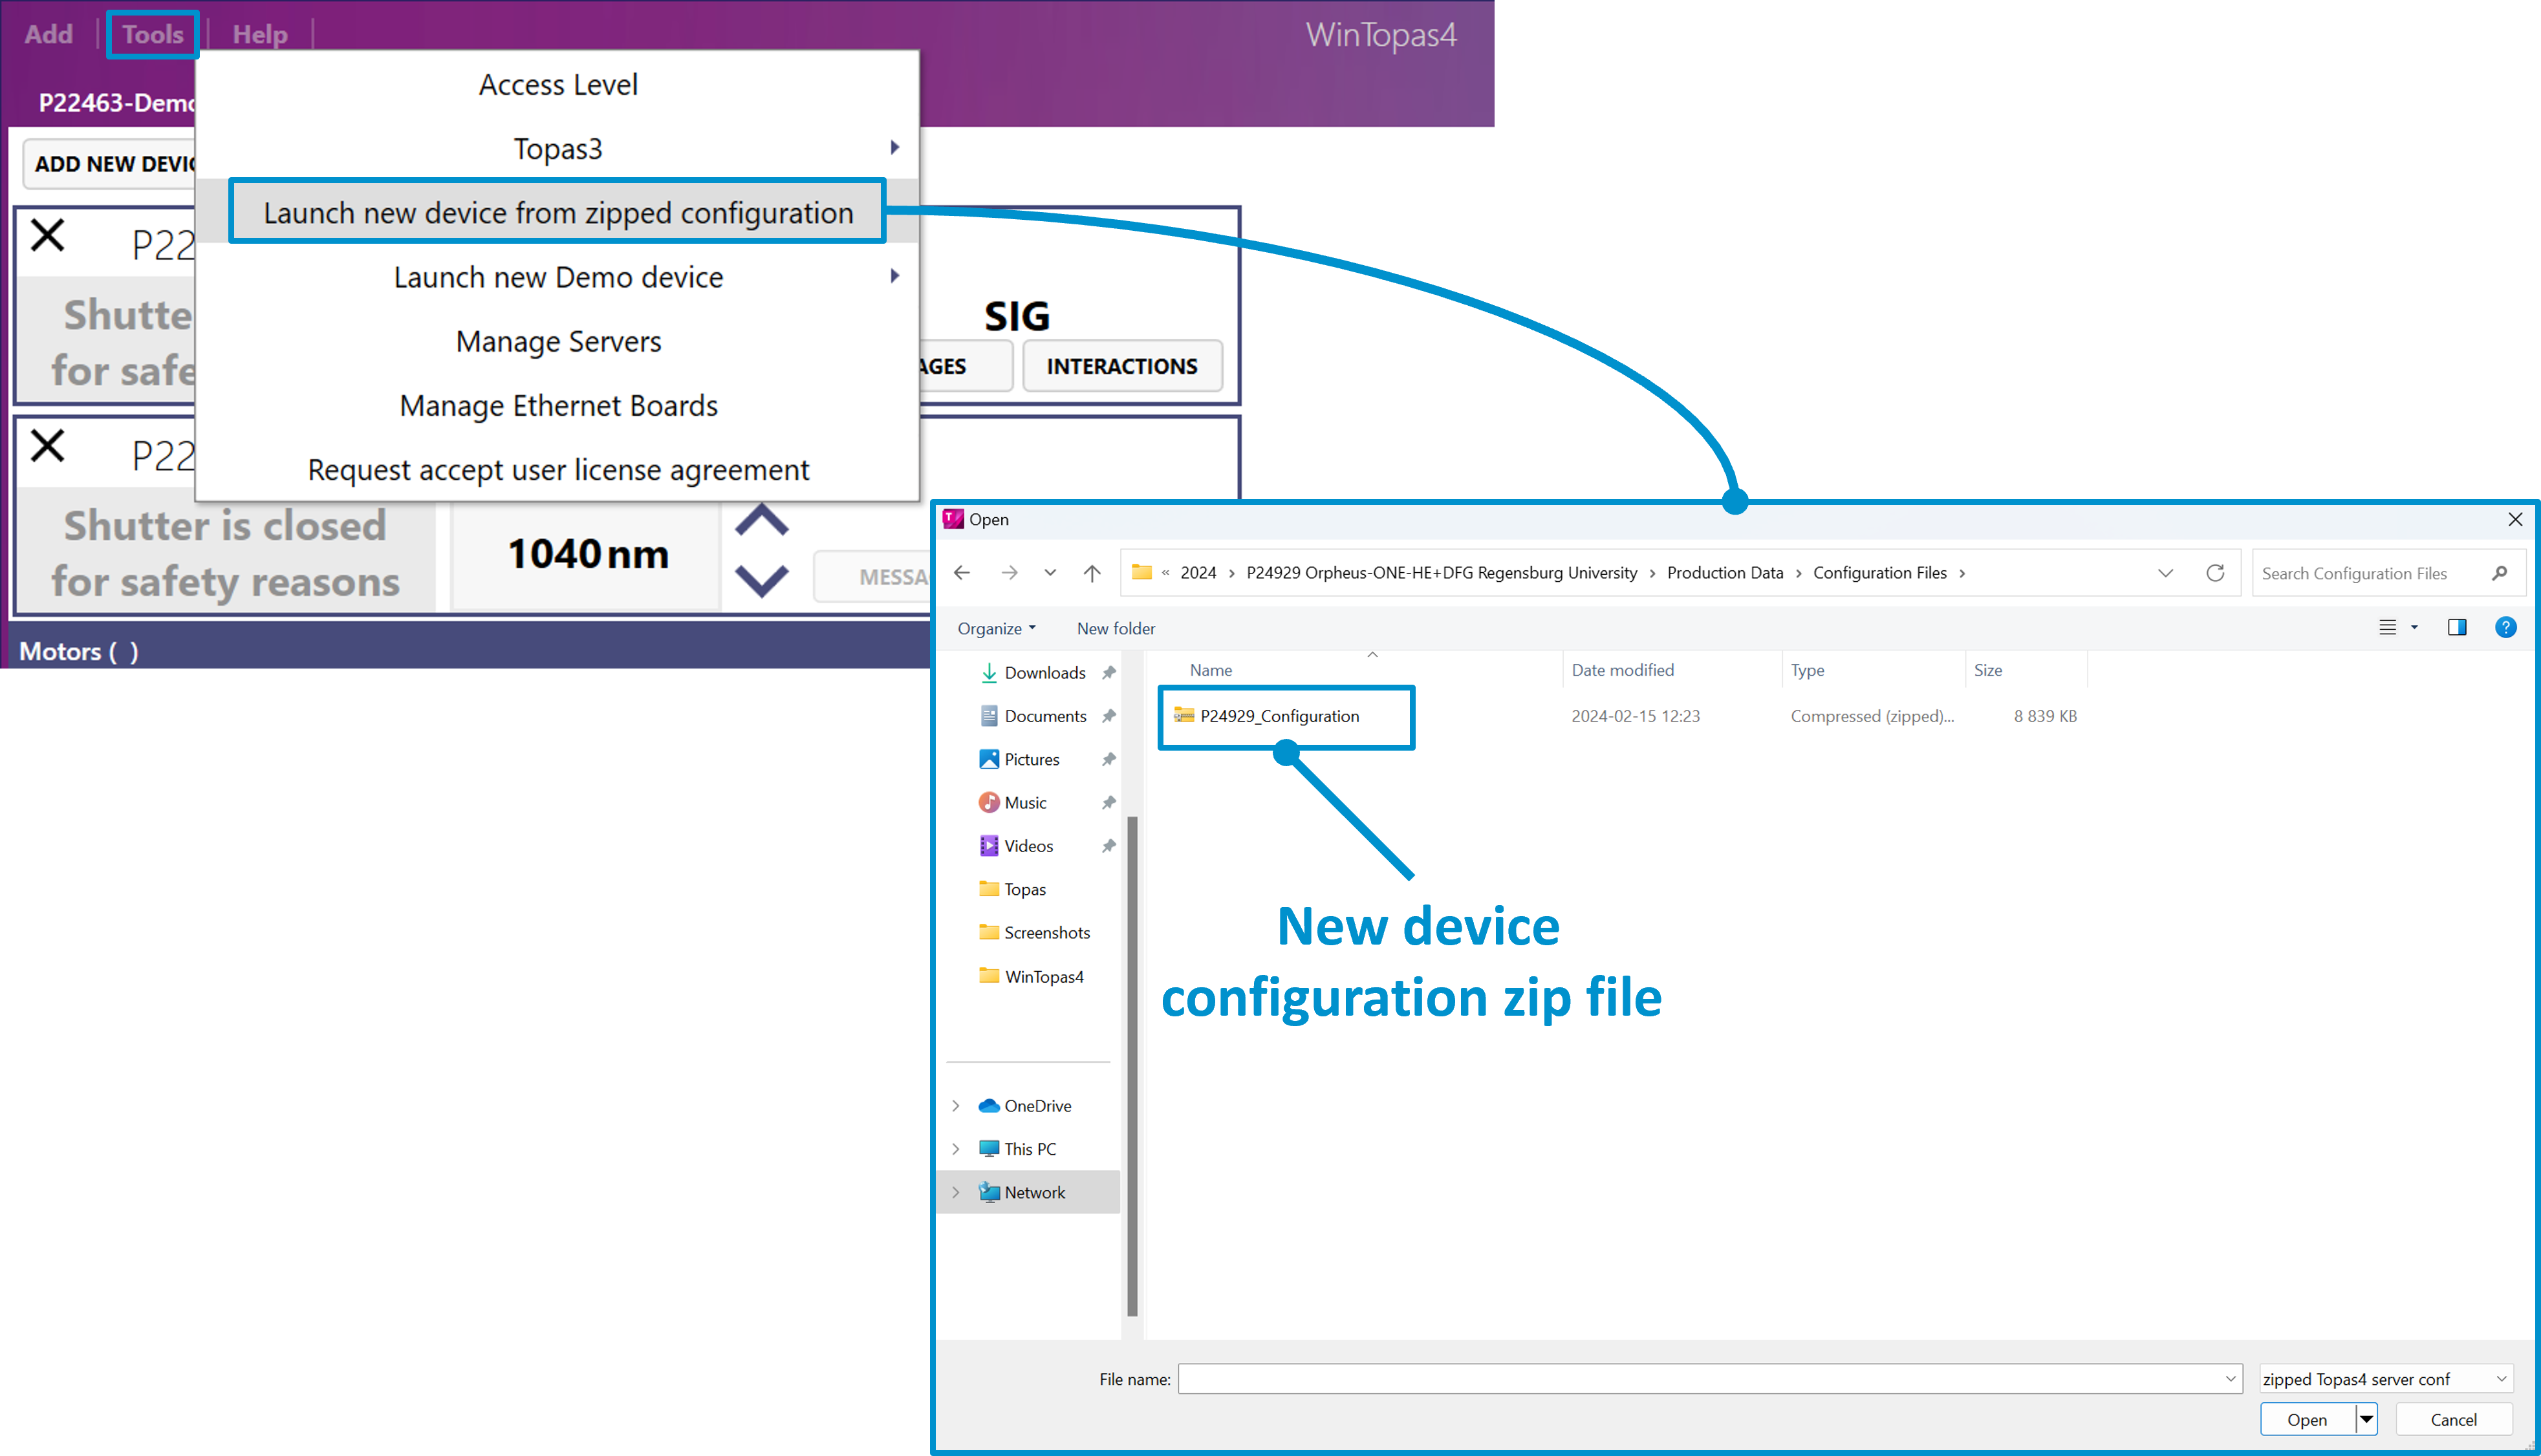Open Documents in the sidebar
The image size is (2541, 1456).
point(1044,716)
